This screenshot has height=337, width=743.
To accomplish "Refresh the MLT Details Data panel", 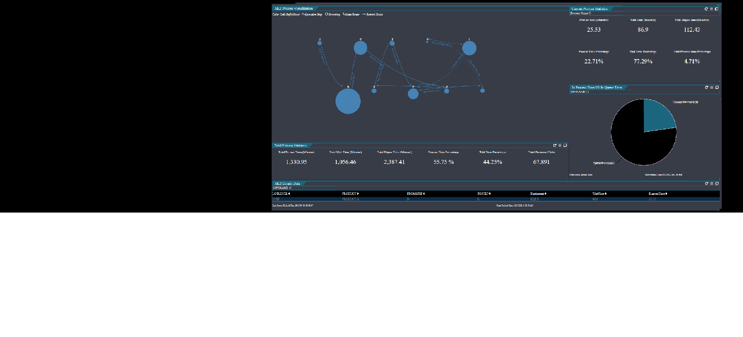I will (x=706, y=184).
